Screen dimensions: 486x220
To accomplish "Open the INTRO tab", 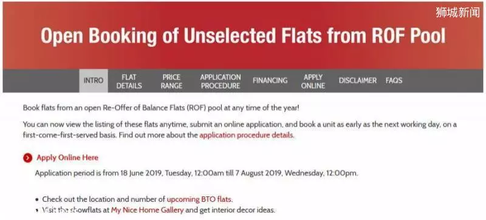I will coord(94,81).
